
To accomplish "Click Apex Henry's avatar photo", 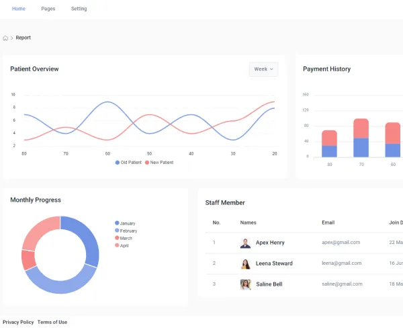I will [245, 243].
